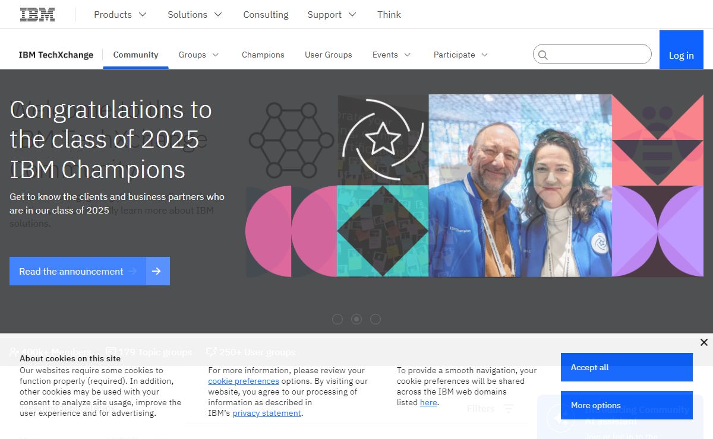Select the middle carousel slide indicator
Screen dimensions: 713x439
tap(356, 319)
